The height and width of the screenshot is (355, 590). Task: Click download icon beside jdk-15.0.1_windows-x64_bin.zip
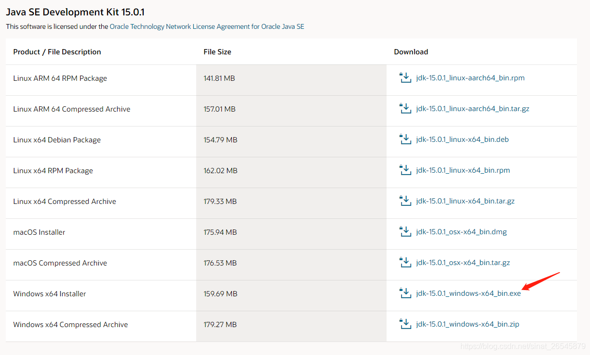[405, 324]
